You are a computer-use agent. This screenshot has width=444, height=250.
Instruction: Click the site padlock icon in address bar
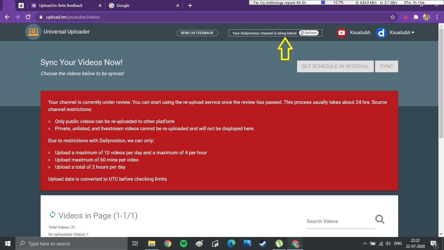41,17
